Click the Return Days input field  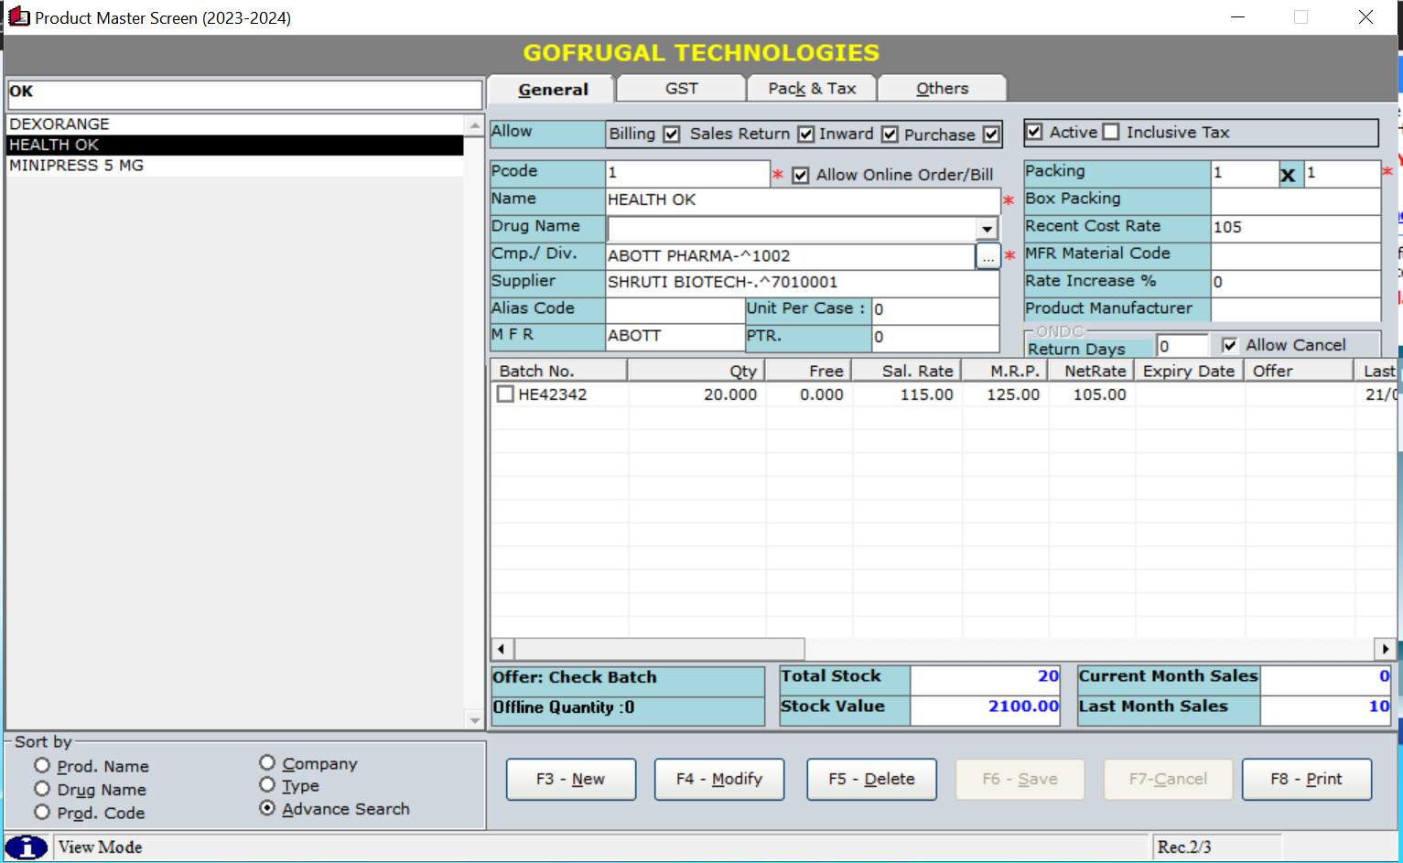click(1182, 346)
